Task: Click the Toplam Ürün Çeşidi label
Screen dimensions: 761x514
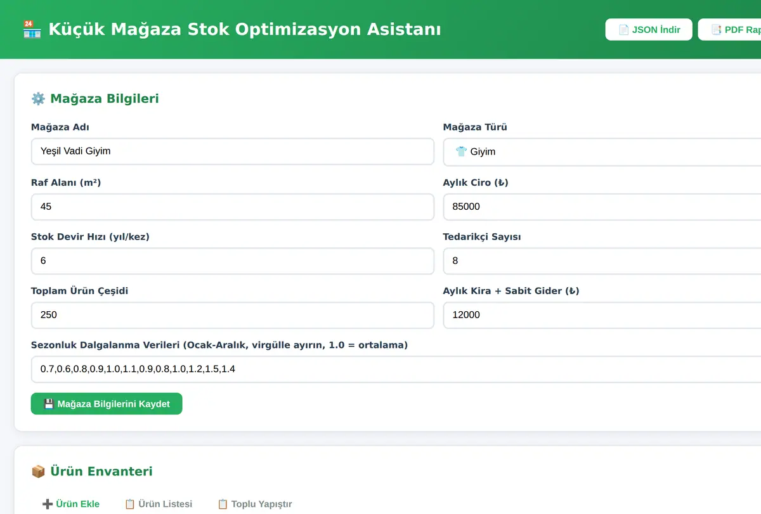Action: tap(80, 291)
